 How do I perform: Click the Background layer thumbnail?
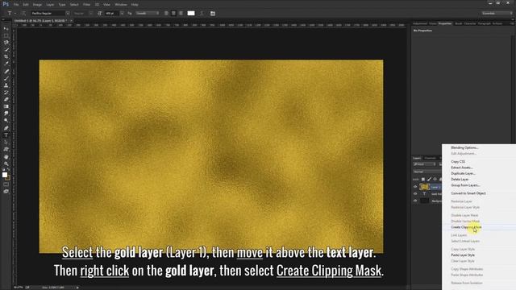point(424,201)
